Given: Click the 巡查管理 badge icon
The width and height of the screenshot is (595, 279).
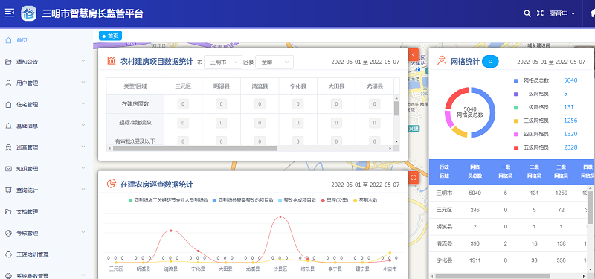Looking at the screenshot, I should pyautogui.click(x=8, y=147).
